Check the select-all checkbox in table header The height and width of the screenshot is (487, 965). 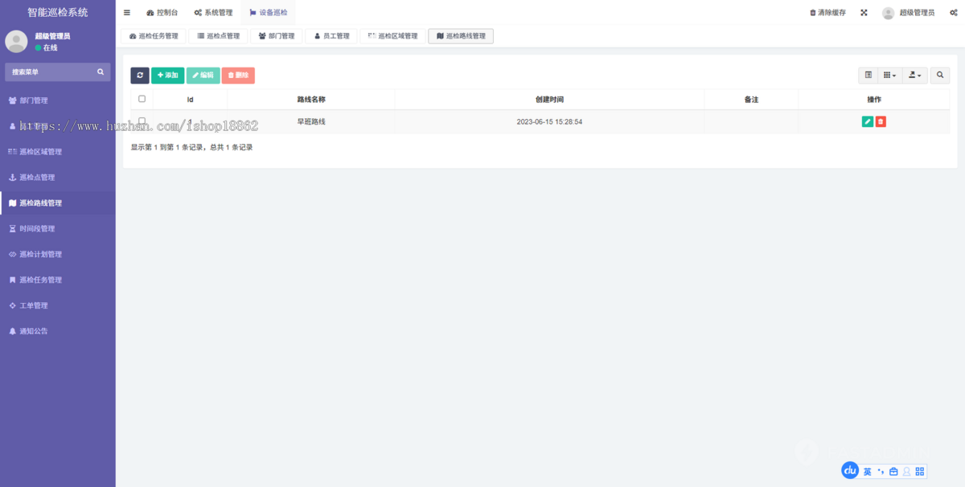tap(142, 99)
